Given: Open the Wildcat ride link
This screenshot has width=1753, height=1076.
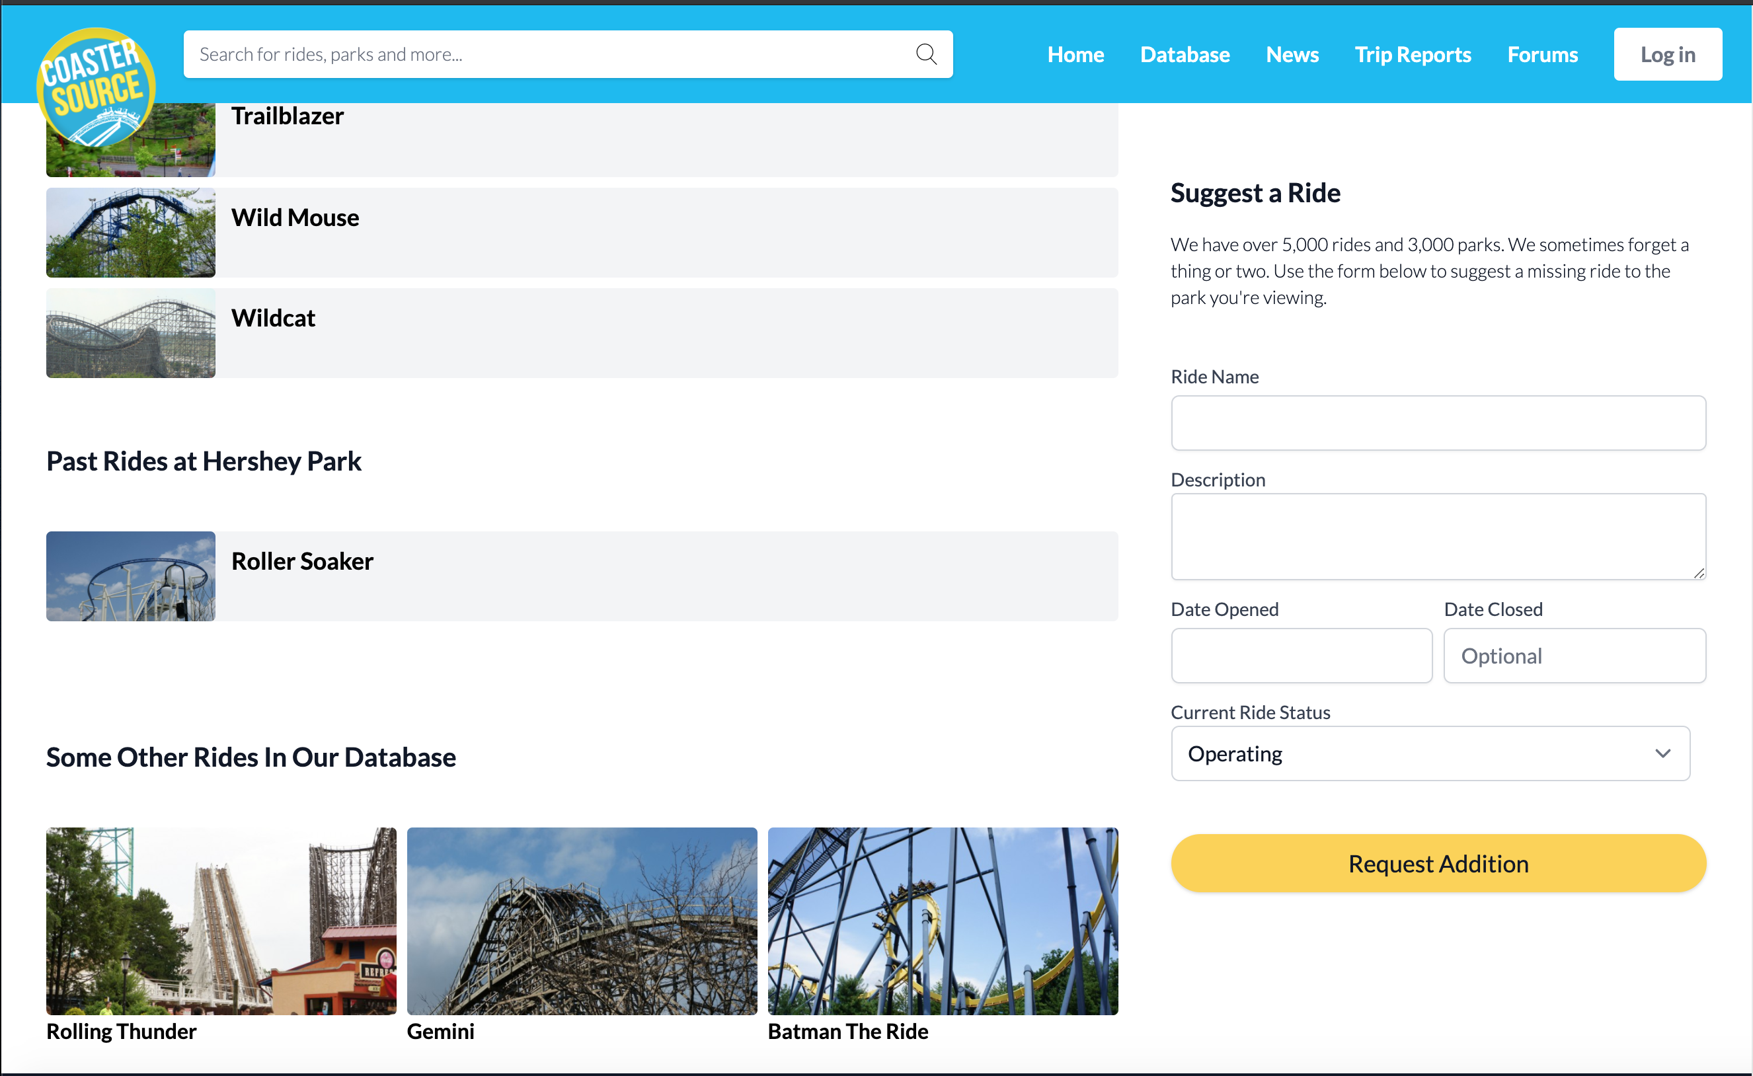Looking at the screenshot, I should [x=272, y=318].
